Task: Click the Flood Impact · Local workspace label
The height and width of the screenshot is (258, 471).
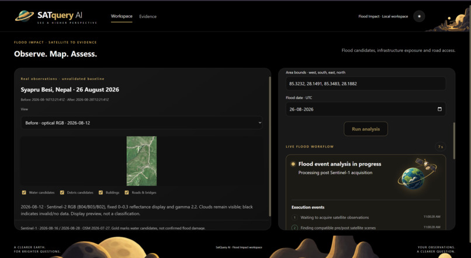Action: 383,16
